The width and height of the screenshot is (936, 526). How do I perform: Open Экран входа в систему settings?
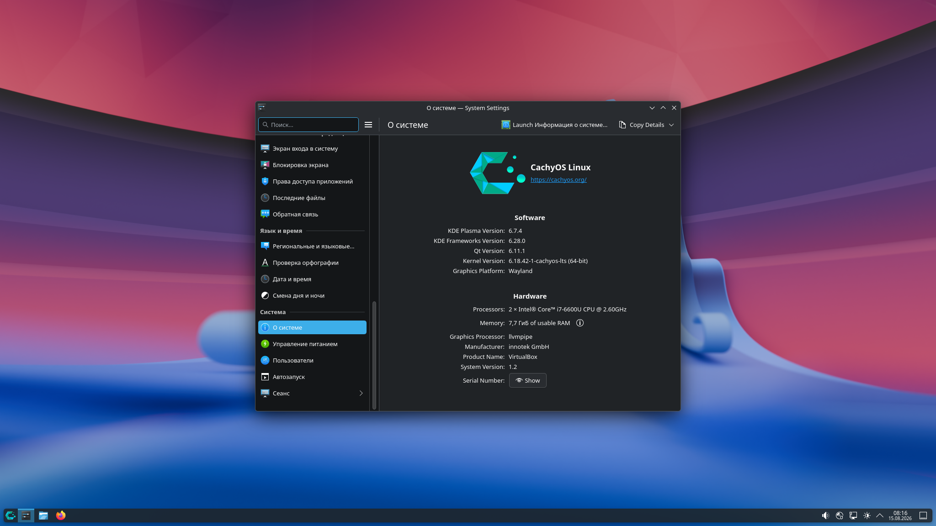click(x=312, y=148)
